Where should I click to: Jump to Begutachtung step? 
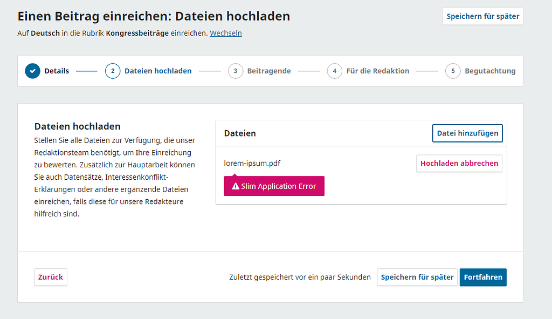pos(480,71)
